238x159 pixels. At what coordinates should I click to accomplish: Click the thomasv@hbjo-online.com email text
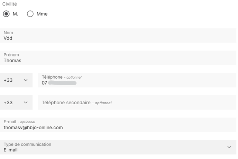(x=33, y=127)
